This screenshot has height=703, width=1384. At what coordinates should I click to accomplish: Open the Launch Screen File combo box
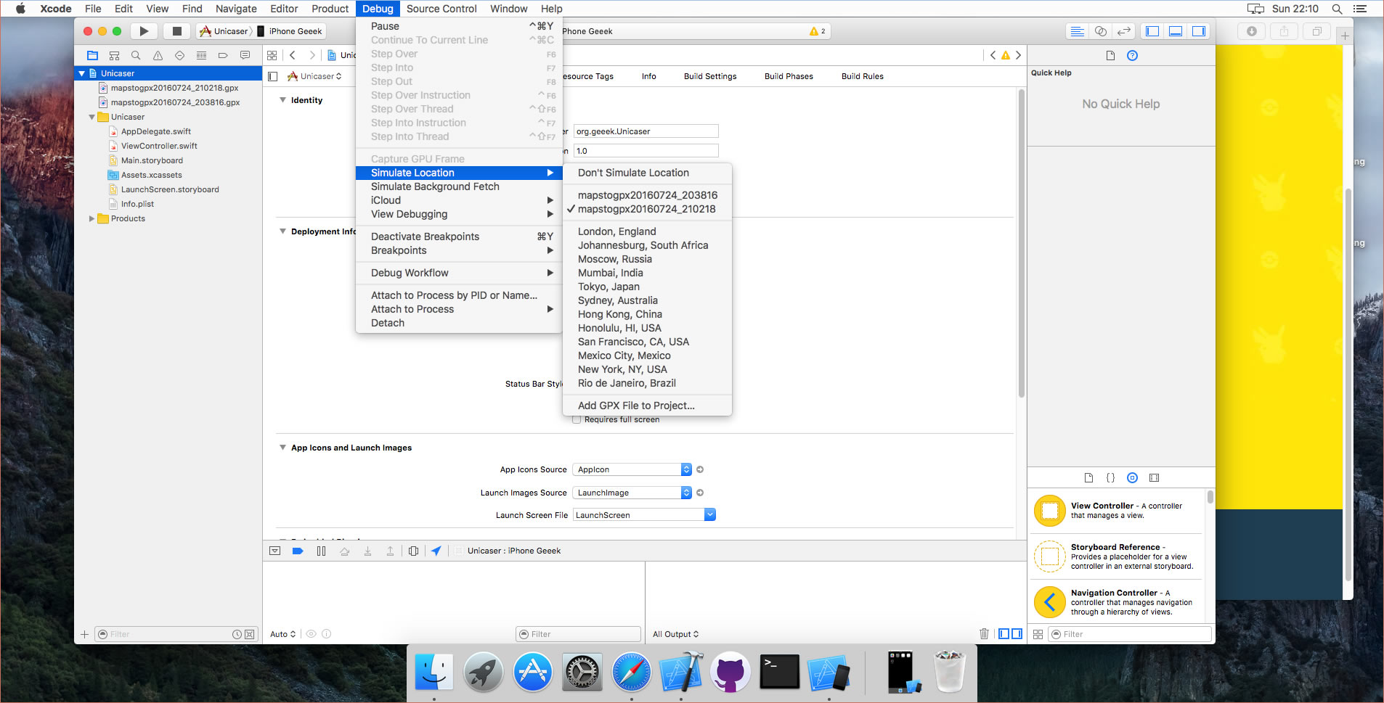[644, 514]
